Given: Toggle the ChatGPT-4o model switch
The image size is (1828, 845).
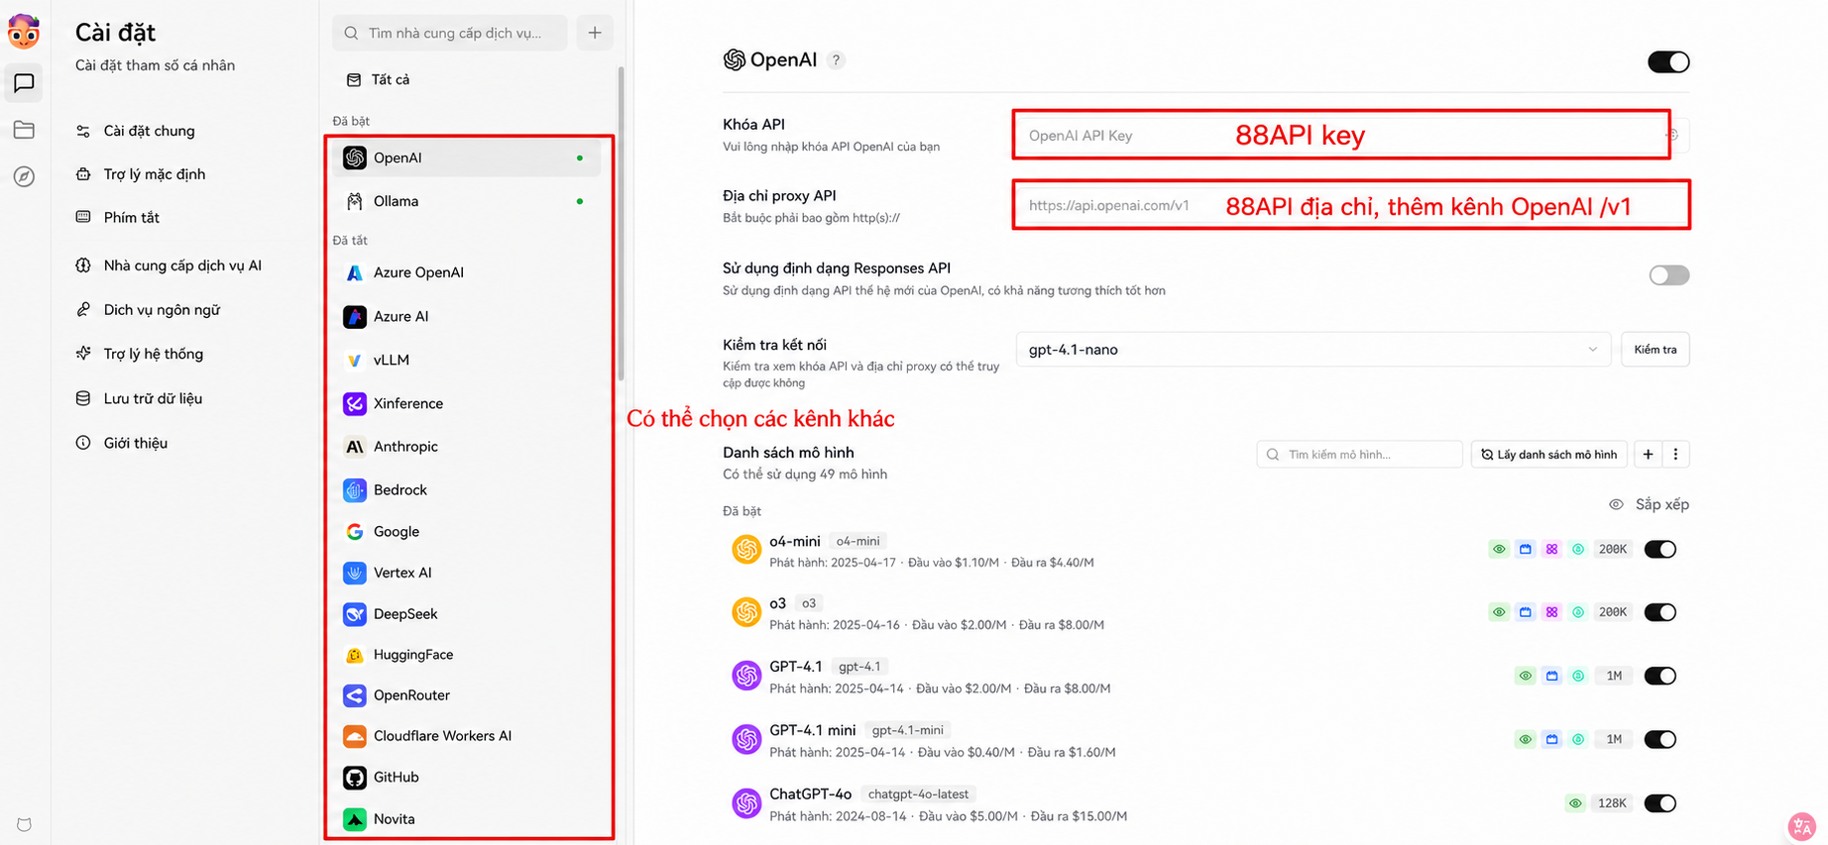Looking at the screenshot, I should click(1660, 803).
